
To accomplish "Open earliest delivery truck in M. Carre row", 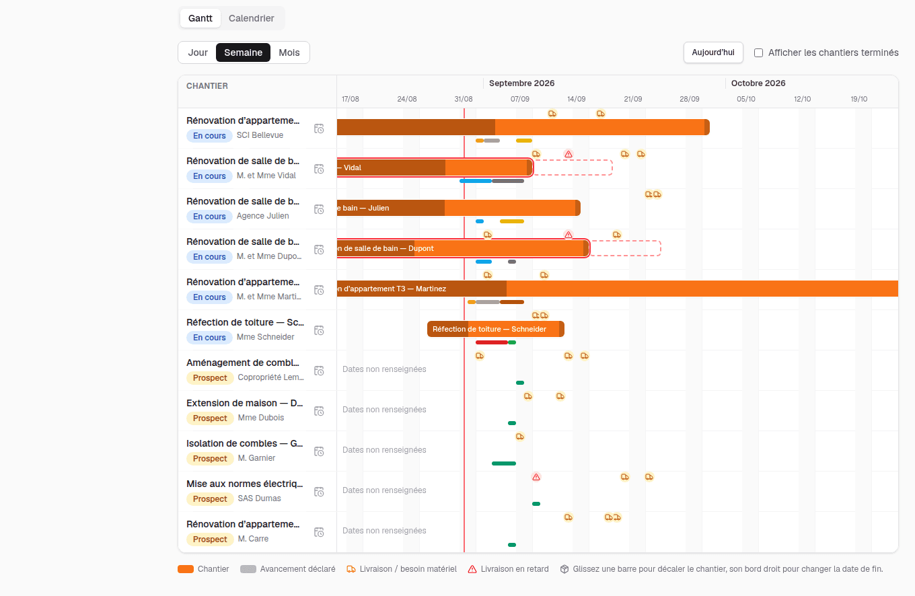I will 569,517.
